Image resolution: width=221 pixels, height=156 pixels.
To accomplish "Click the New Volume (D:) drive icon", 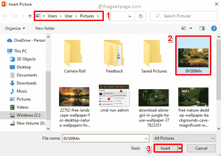I will point(12,123).
